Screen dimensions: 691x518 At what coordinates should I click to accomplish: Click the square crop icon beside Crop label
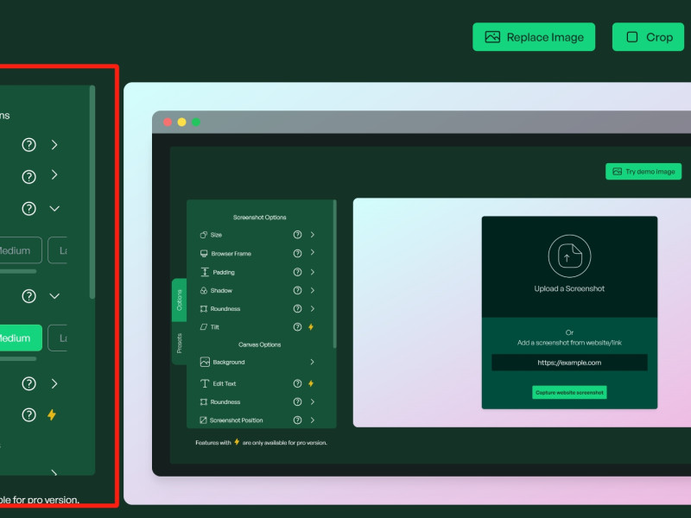(x=632, y=37)
